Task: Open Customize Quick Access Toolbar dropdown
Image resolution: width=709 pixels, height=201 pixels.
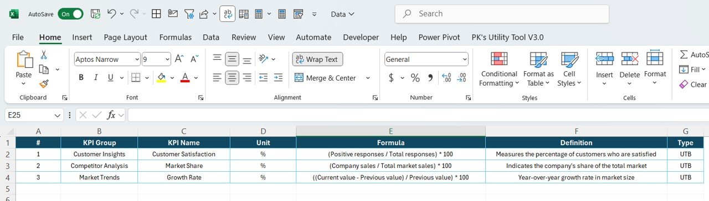Action: coord(315,14)
